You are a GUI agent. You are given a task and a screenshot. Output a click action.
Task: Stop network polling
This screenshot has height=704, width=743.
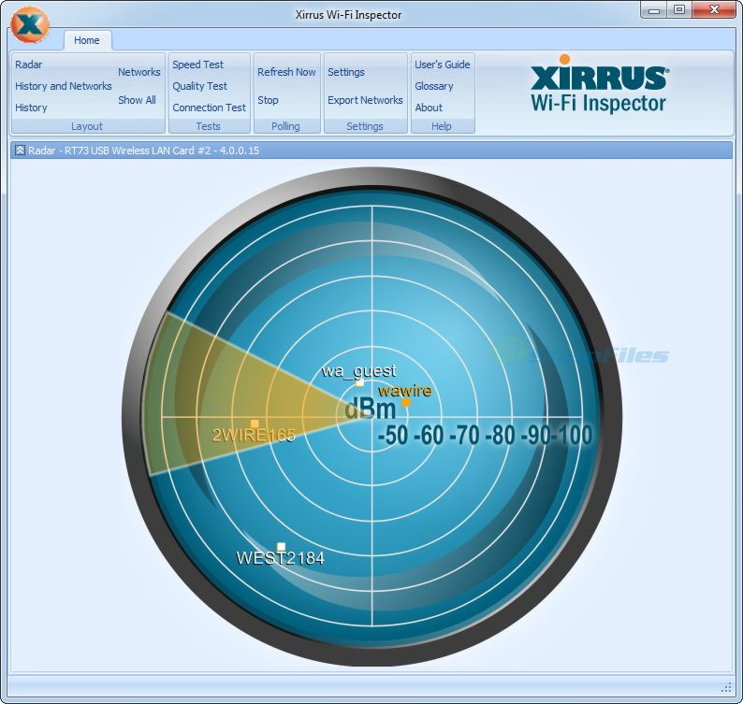[269, 100]
